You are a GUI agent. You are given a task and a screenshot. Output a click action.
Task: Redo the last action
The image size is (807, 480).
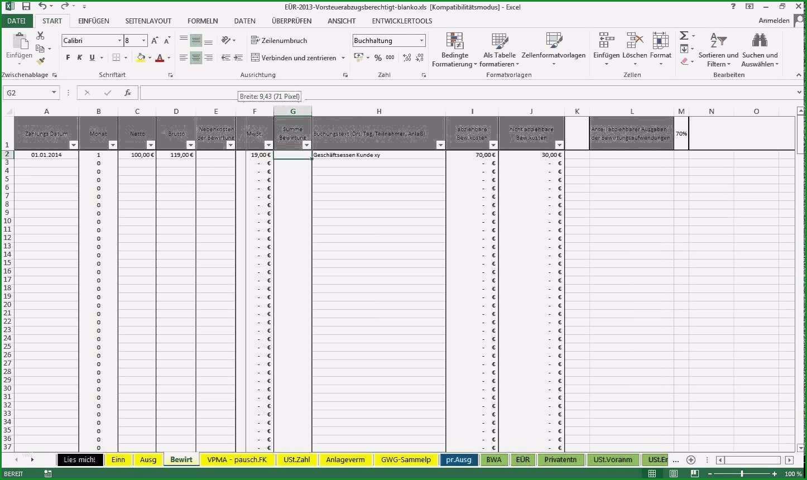pyautogui.click(x=65, y=6)
